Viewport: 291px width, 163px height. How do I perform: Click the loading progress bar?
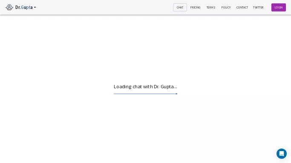click(146, 94)
